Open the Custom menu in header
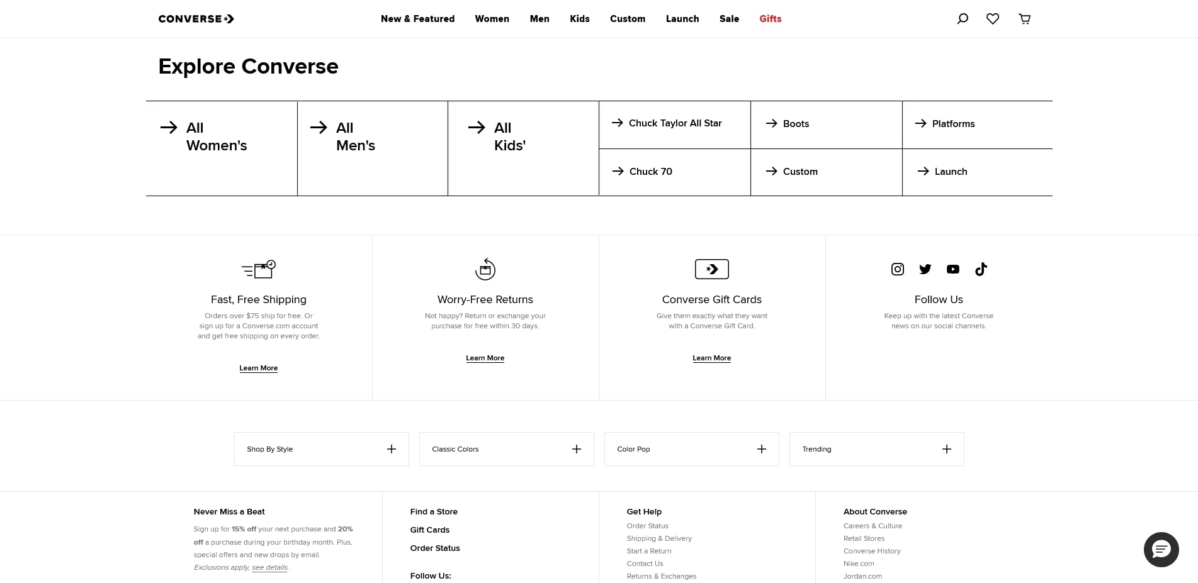1198x583 pixels. (628, 19)
